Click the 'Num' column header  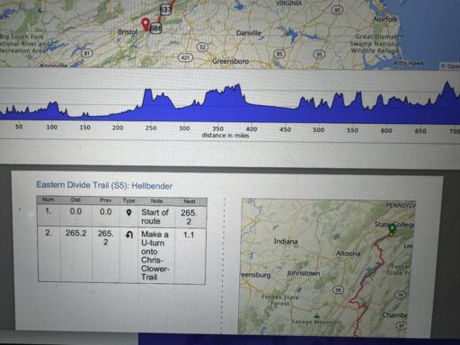pos(49,199)
